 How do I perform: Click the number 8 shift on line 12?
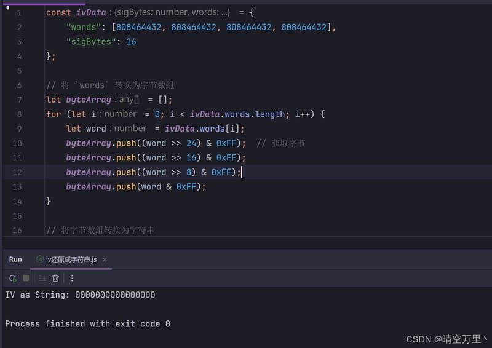[x=189, y=172]
